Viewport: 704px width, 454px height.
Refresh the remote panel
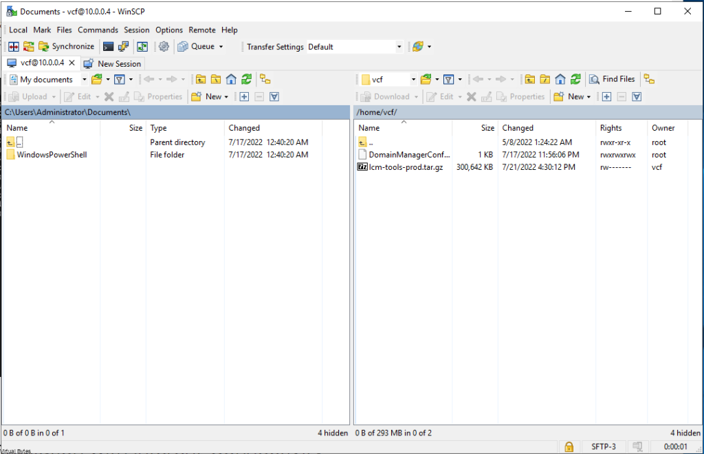point(575,80)
